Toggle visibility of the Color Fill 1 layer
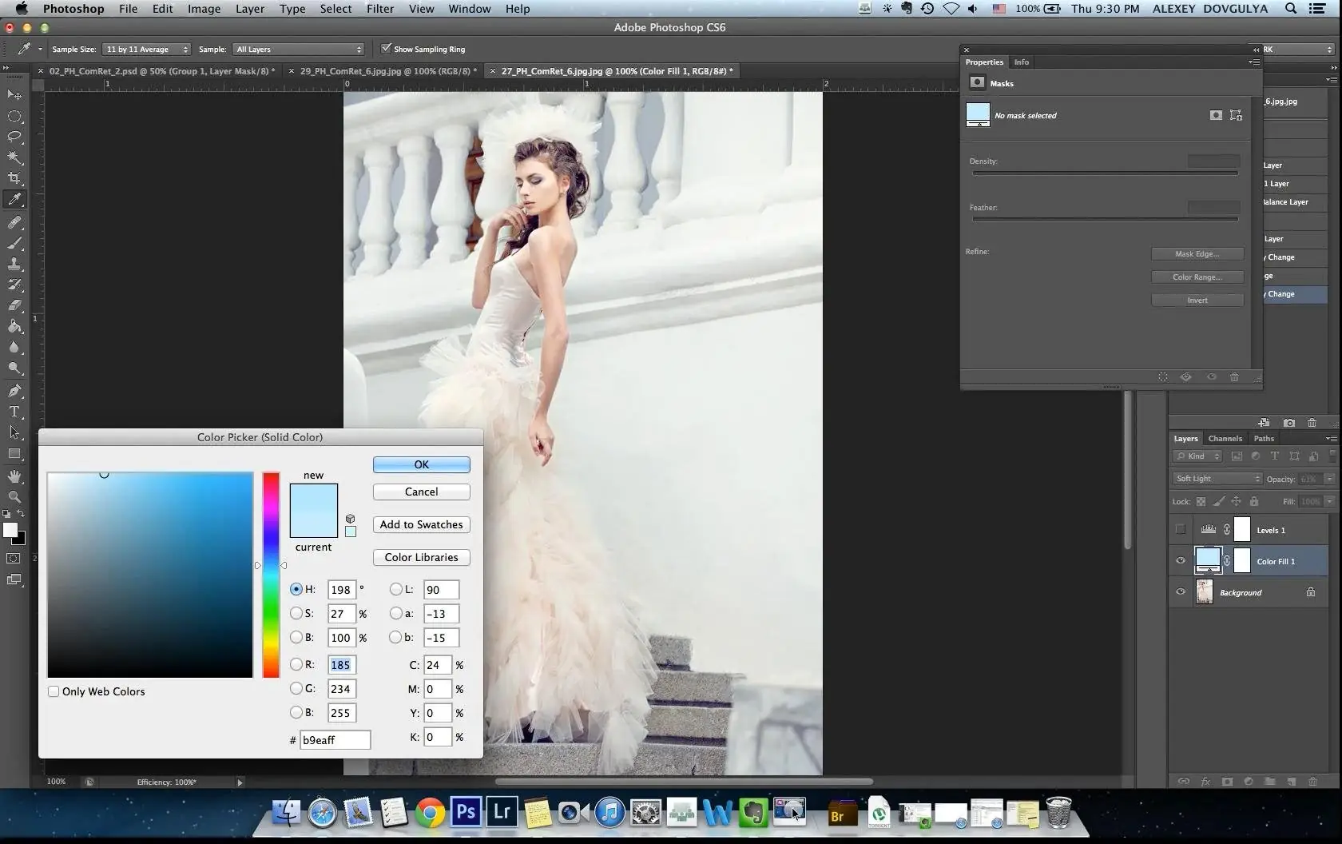 point(1180,561)
